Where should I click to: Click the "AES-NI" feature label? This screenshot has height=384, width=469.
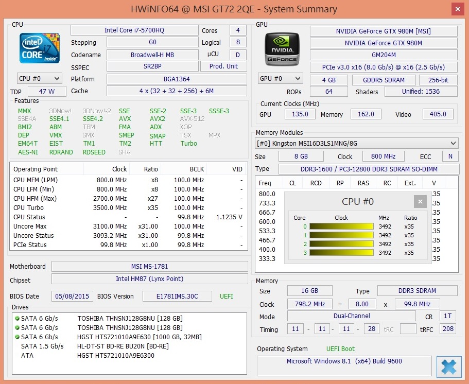pos(28,152)
